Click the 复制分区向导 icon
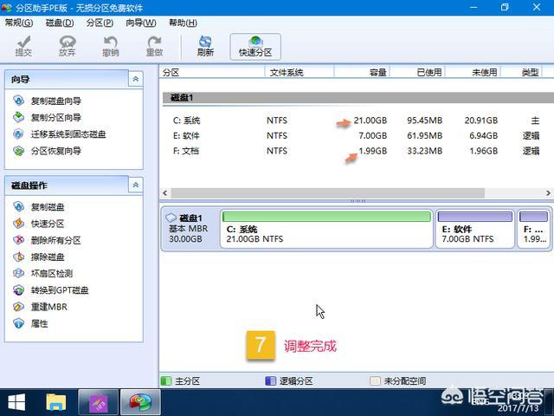This screenshot has width=554, height=416. [18, 117]
